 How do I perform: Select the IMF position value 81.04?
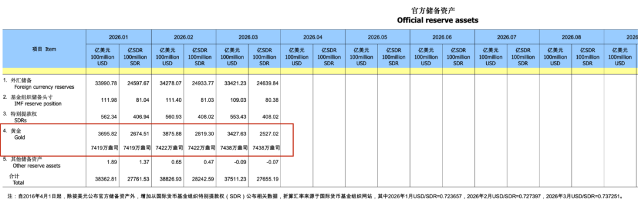tap(142, 100)
